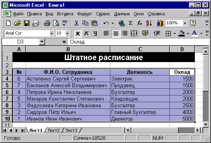Screen dimensions: 211x143
Task: Toggle underline Ч formatting
Action: 95,33
